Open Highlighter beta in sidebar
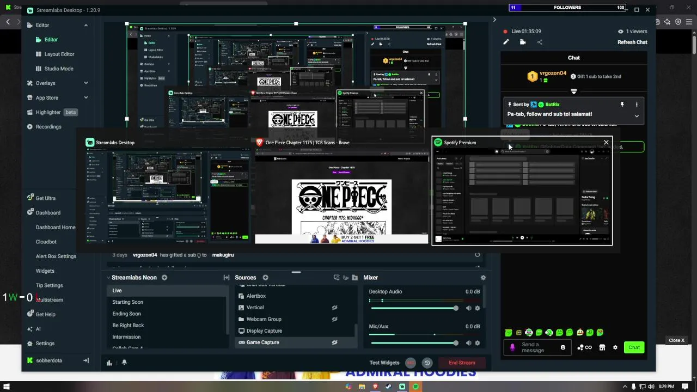The image size is (697, 392). point(52,112)
